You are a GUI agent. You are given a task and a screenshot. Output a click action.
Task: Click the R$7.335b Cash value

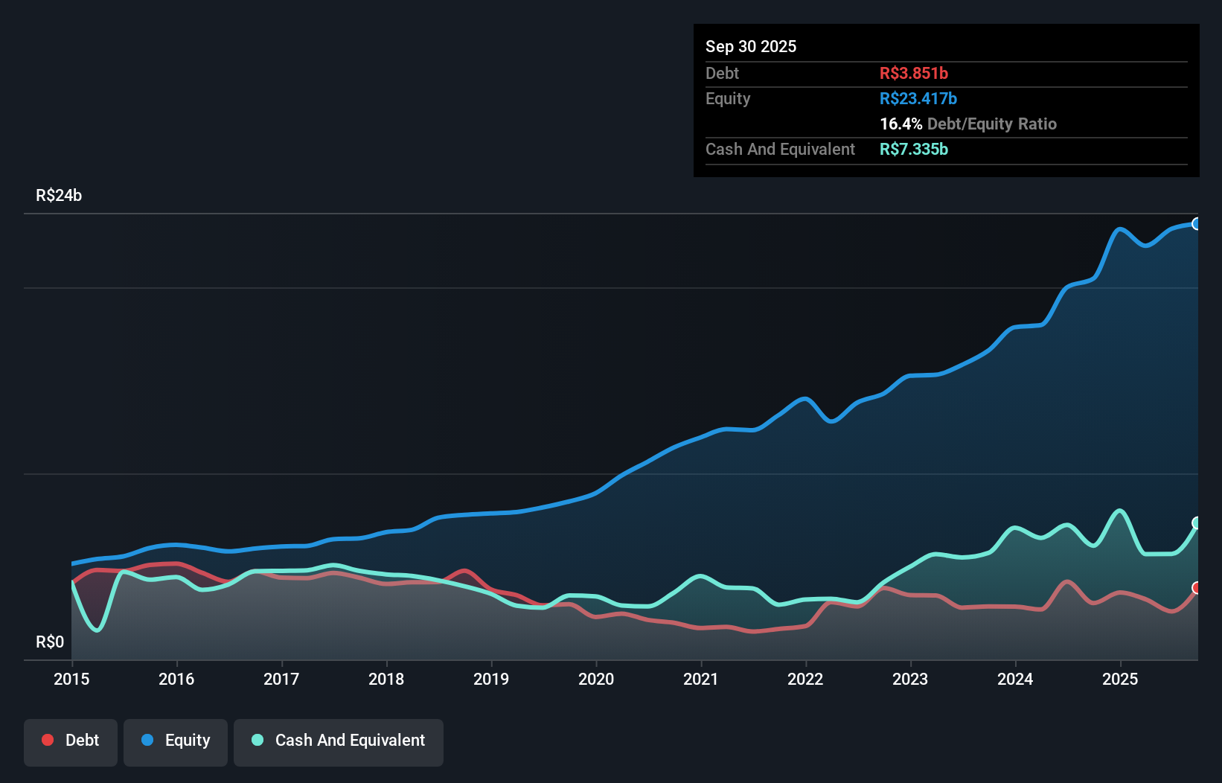click(914, 149)
